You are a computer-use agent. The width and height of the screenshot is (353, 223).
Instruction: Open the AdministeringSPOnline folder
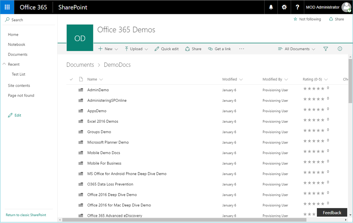[x=107, y=100]
